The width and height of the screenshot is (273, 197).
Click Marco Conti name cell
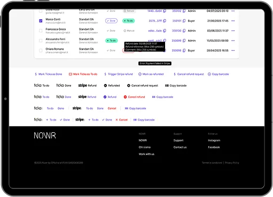pos(53,19)
